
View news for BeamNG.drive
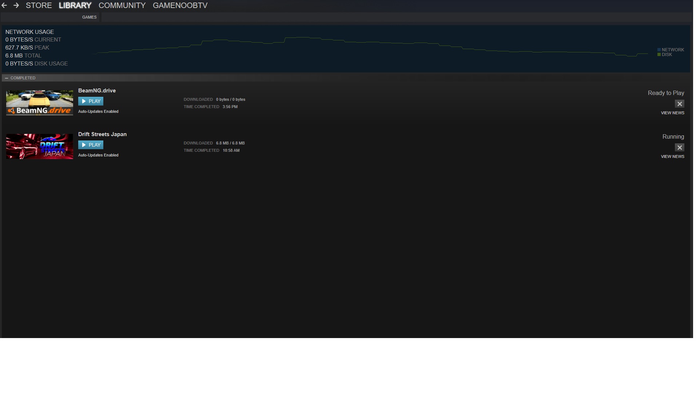coord(672,113)
